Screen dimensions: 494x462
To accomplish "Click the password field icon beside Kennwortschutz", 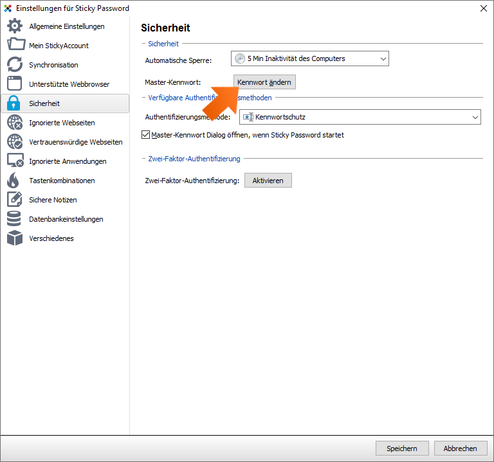I will pyautogui.click(x=248, y=117).
